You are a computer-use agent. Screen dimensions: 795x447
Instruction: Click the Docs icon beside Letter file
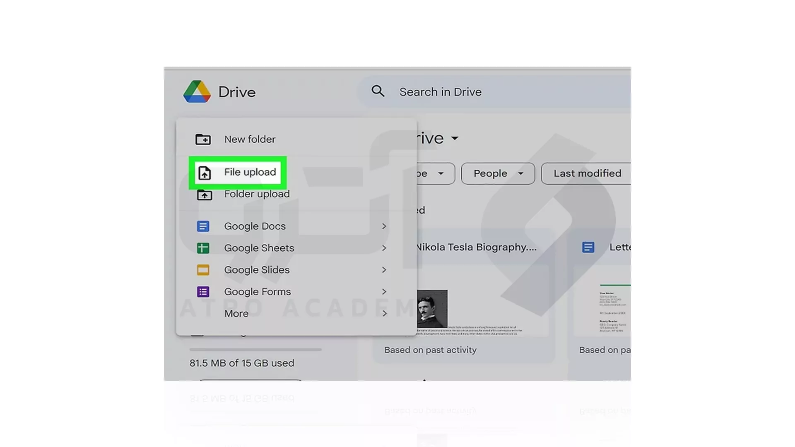(588, 247)
